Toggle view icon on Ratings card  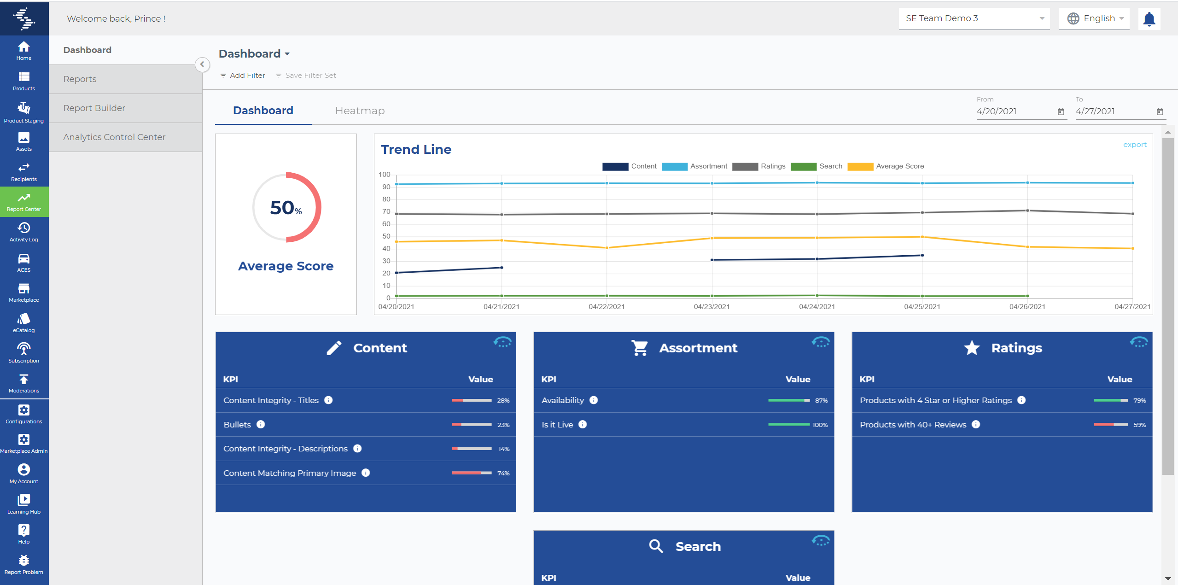[x=1139, y=342]
